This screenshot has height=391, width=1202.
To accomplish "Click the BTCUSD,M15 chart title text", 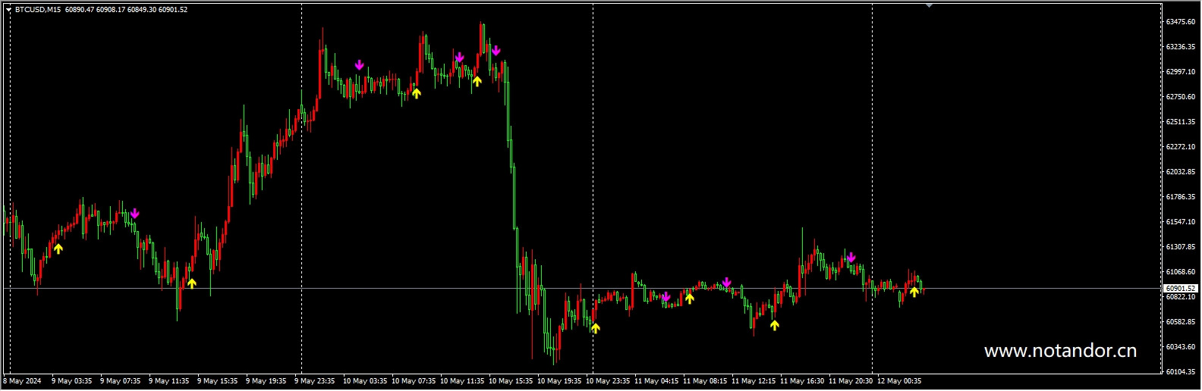I will click(x=38, y=10).
